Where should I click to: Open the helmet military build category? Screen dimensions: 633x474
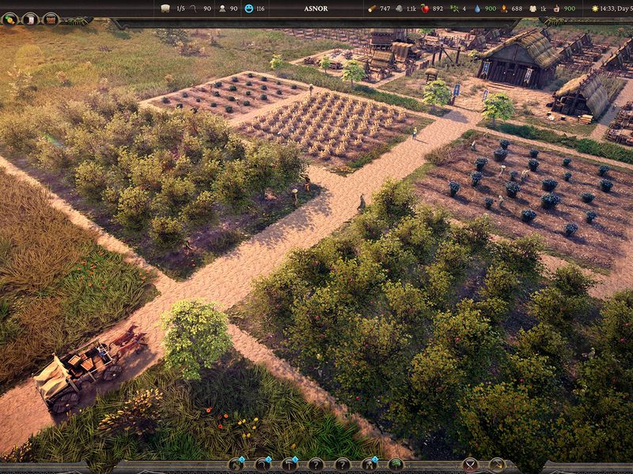[x=370, y=465]
